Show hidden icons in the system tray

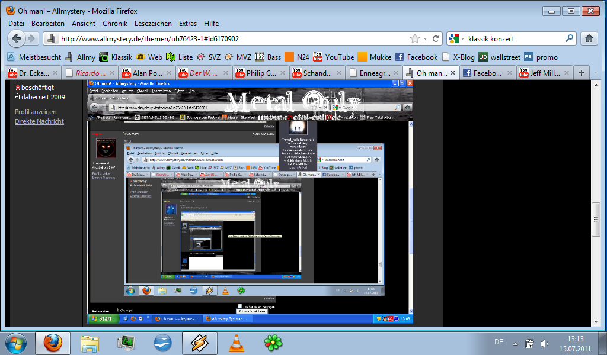click(x=515, y=343)
